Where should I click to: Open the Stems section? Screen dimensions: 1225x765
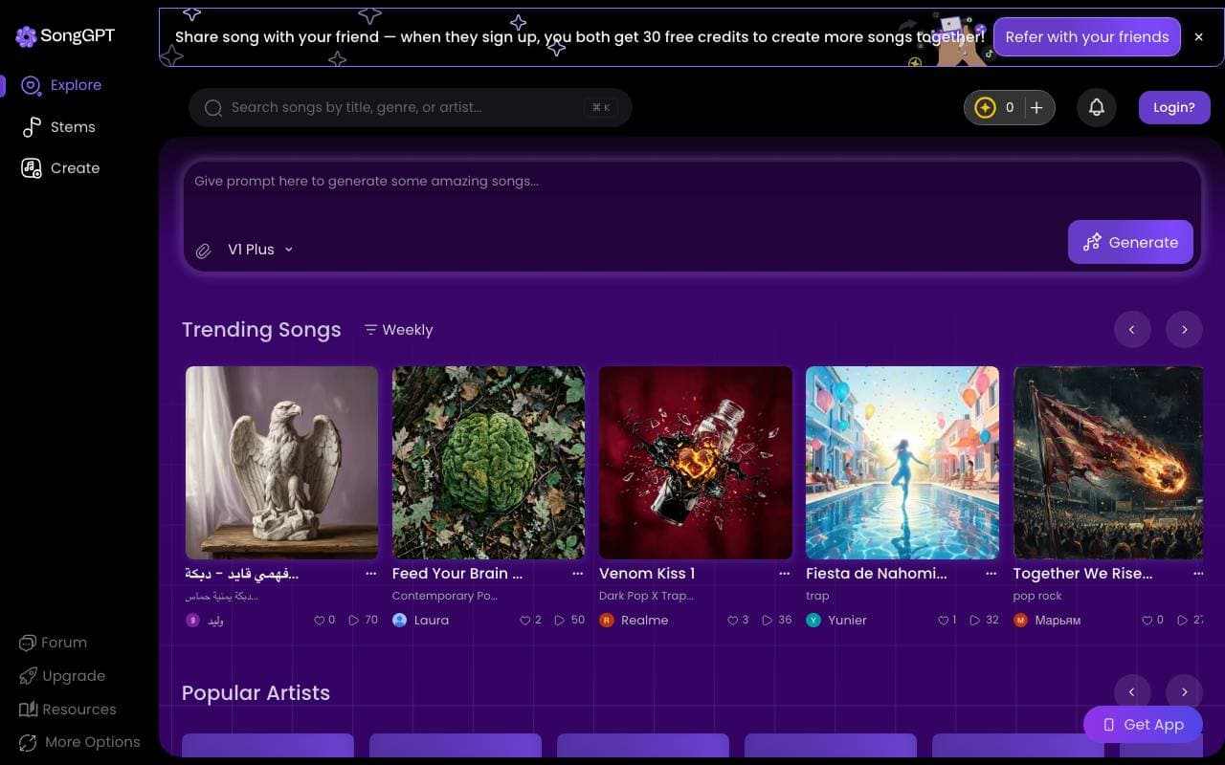pos(59,126)
